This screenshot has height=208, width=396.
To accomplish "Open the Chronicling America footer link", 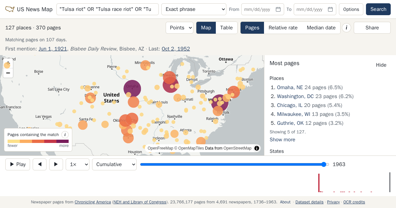I will (93, 202).
